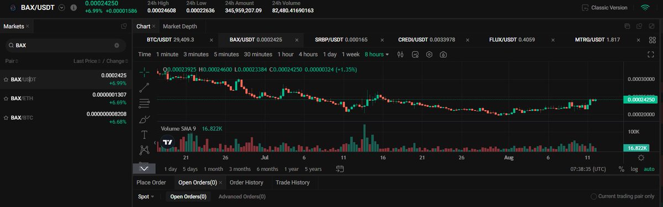Favorite the BAX/ETH pair star
This screenshot has height=207, width=663.
tap(6, 99)
